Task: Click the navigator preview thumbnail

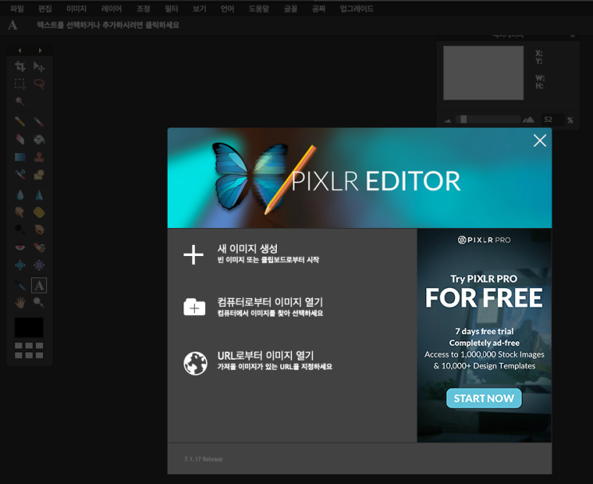Action: [484, 73]
